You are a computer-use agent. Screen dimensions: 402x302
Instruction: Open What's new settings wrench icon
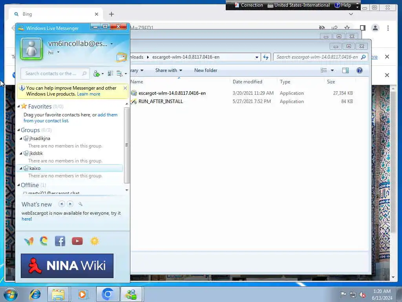click(80, 204)
